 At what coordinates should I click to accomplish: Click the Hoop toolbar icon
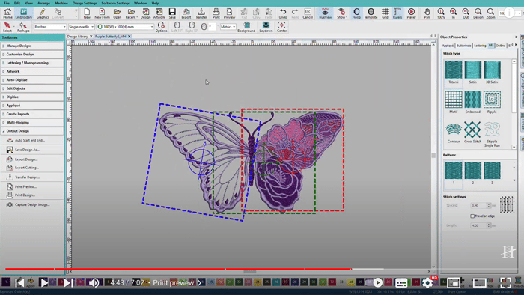tap(356, 13)
